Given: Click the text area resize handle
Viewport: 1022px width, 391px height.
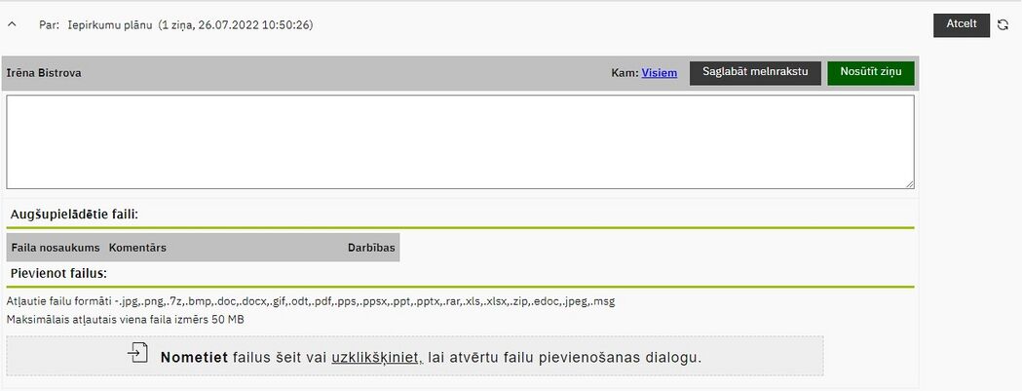Looking at the screenshot, I should point(909,184).
